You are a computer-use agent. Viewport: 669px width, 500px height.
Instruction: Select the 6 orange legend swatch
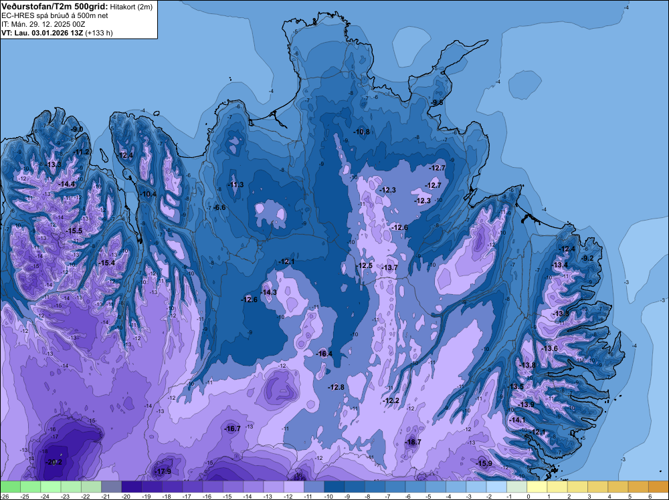[x=659, y=487]
